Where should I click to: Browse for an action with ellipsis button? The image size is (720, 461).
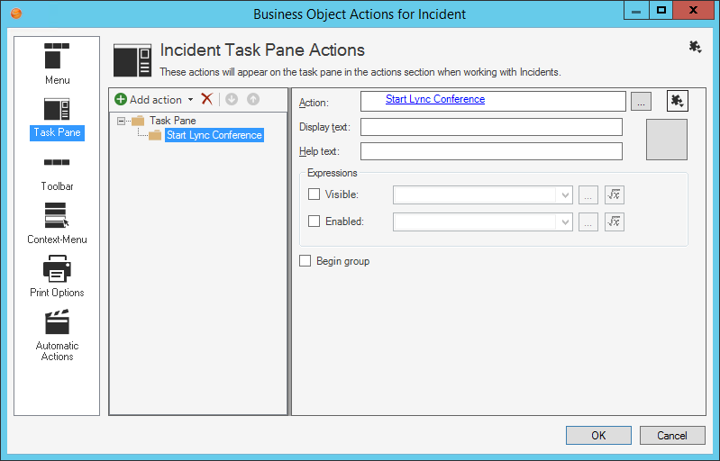641,102
